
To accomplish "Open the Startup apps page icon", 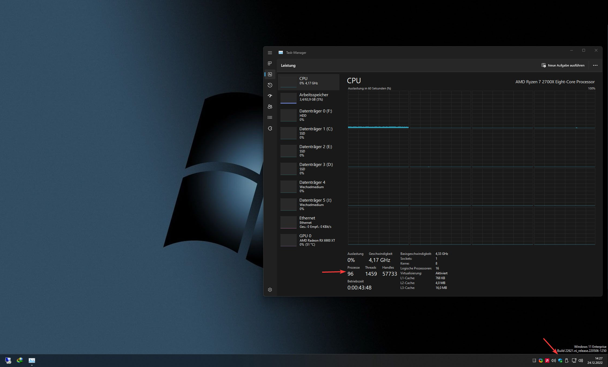I will coord(270,96).
